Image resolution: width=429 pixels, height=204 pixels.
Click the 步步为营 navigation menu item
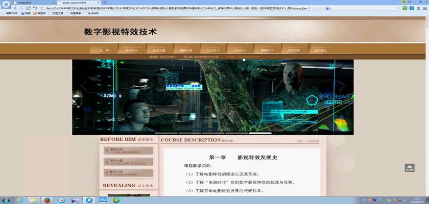(x=159, y=49)
